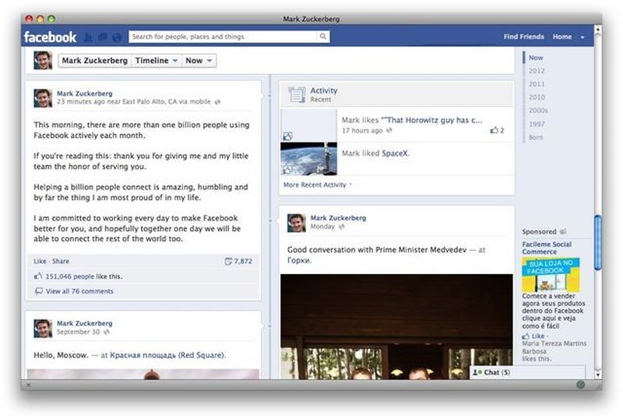Image resolution: width=623 pixels, height=419 pixels.
Task: Go to Home in top bar
Action: pyautogui.click(x=561, y=37)
